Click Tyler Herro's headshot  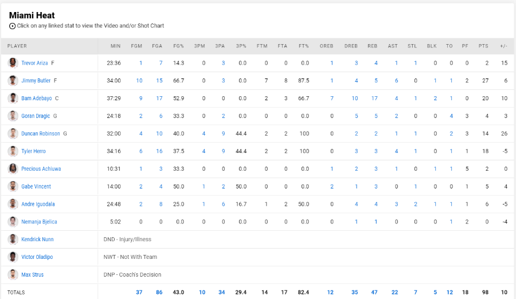click(13, 151)
